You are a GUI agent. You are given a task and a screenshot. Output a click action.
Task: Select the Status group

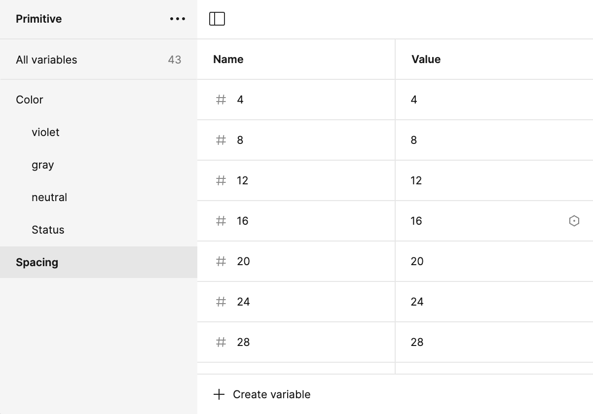coord(48,230)
